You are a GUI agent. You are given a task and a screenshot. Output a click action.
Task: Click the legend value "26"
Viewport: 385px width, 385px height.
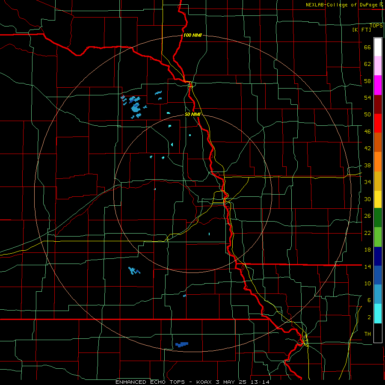click(x=367, y=216)
